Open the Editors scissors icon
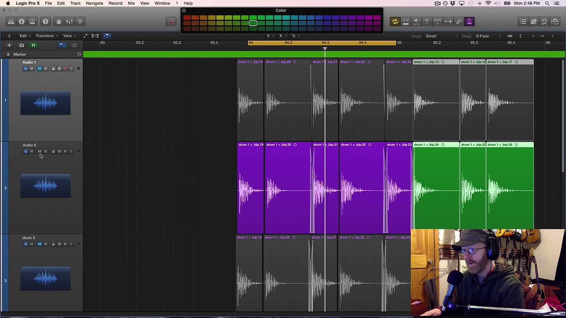566x318 pixels. [80, 21]
